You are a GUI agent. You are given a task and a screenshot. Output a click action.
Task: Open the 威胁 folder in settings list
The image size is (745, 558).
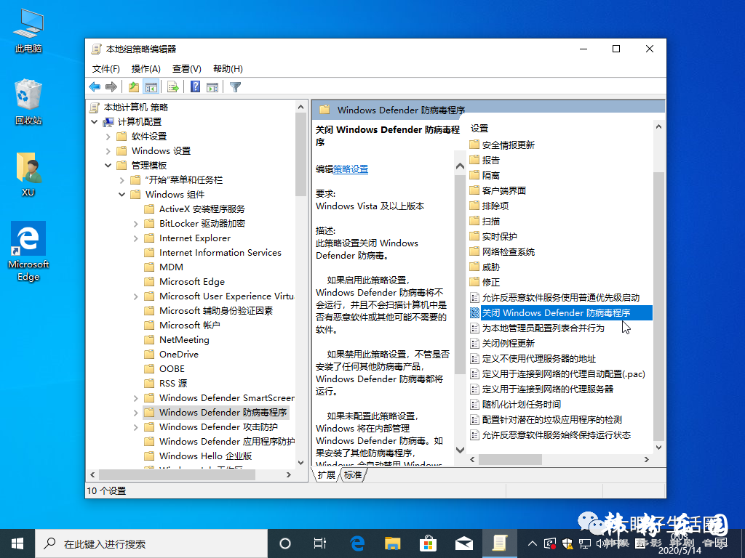pyautogui.click(x=485, y=267)
